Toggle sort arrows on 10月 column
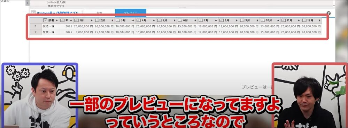Screen dimensions: 348x128 pyautogui.click(x=278, y=20)
